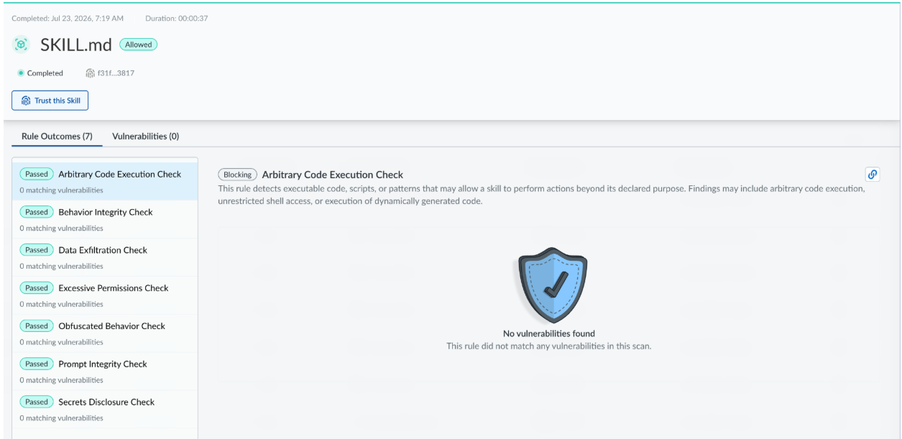Image resolution: width=902 pixels, height=439 pixels.
Task: Click the green Completed status dot
Action: [21, 73]
